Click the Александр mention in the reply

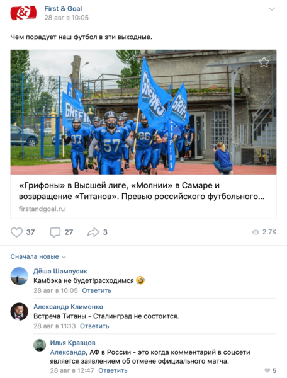click(x=68, y=352)
